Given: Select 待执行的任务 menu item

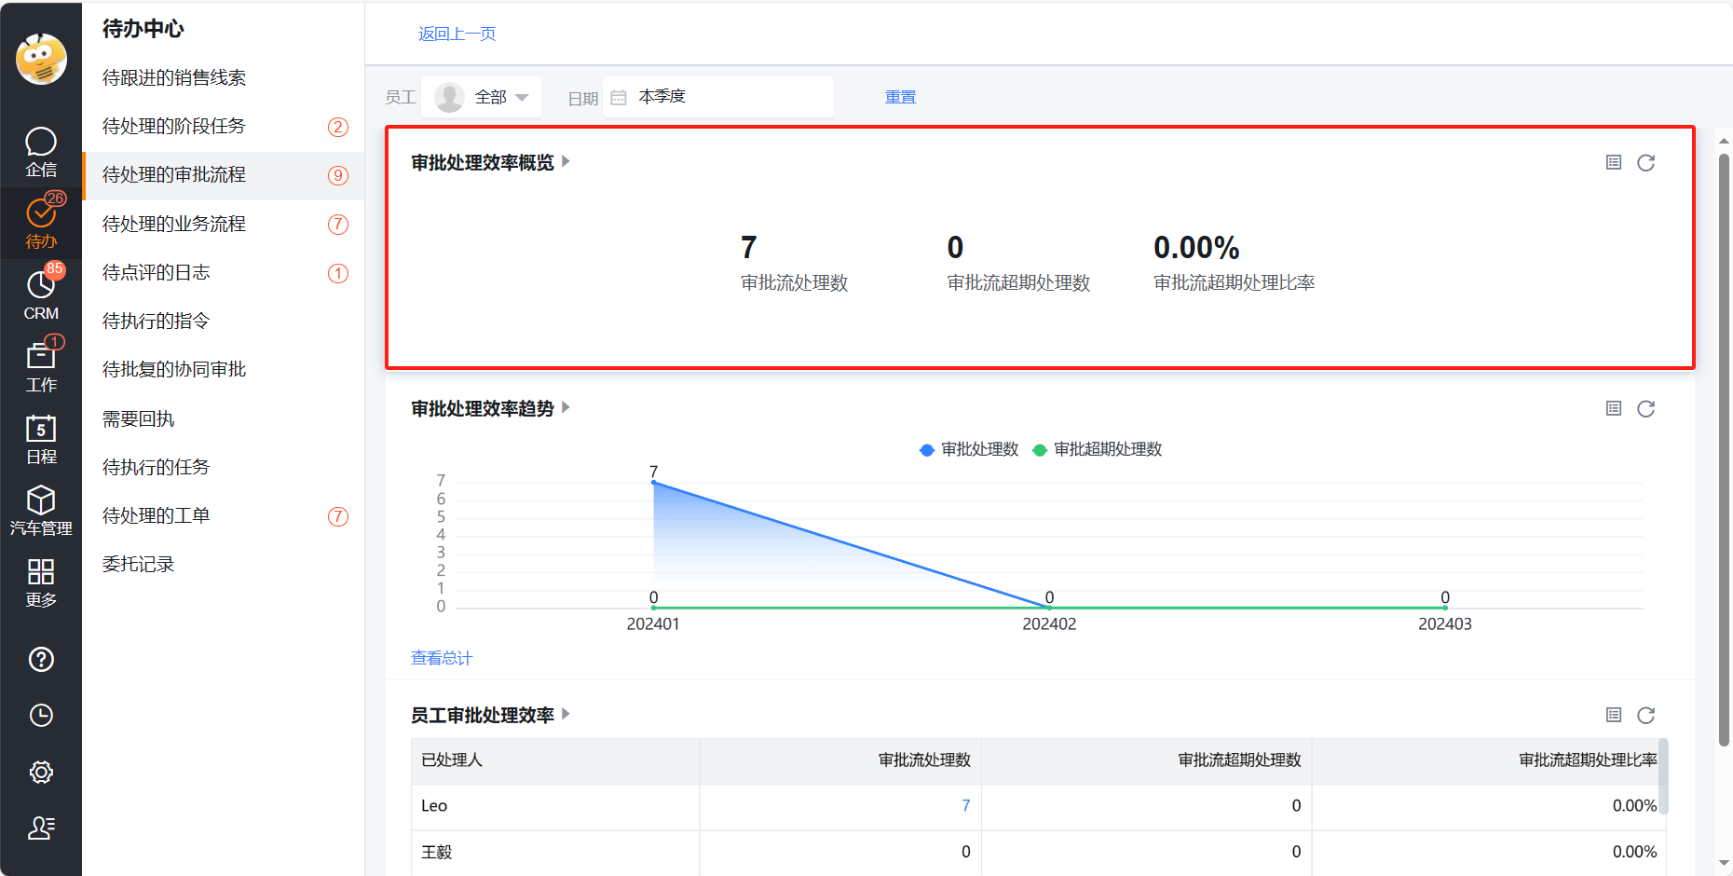Looking at the screenshot, I should 224,467.
